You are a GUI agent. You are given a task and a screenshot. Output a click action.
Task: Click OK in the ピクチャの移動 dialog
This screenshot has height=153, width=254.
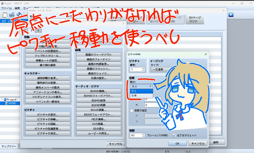point(178,143)
